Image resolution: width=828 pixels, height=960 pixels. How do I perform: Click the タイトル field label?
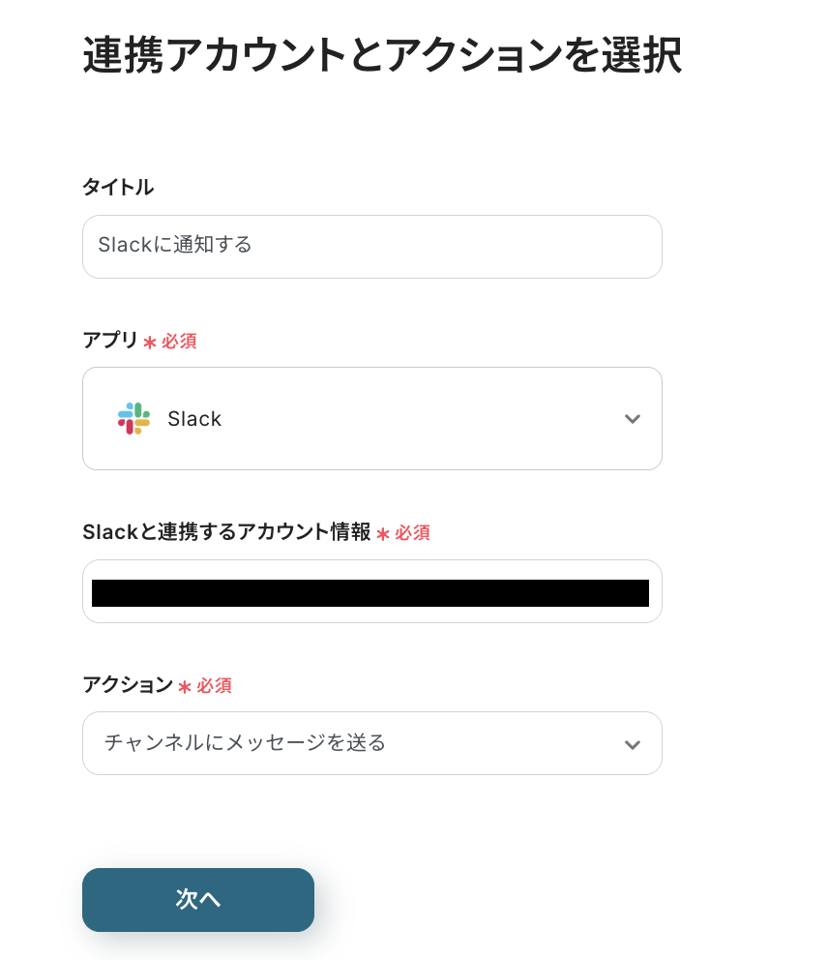tap(118, 188)
